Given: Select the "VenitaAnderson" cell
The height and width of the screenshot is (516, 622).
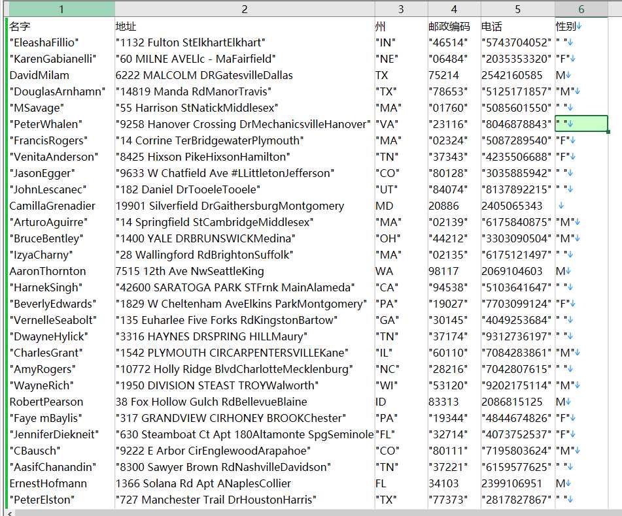Looking at the screenshot, I should pyautogui.click(x=61, y=157).
